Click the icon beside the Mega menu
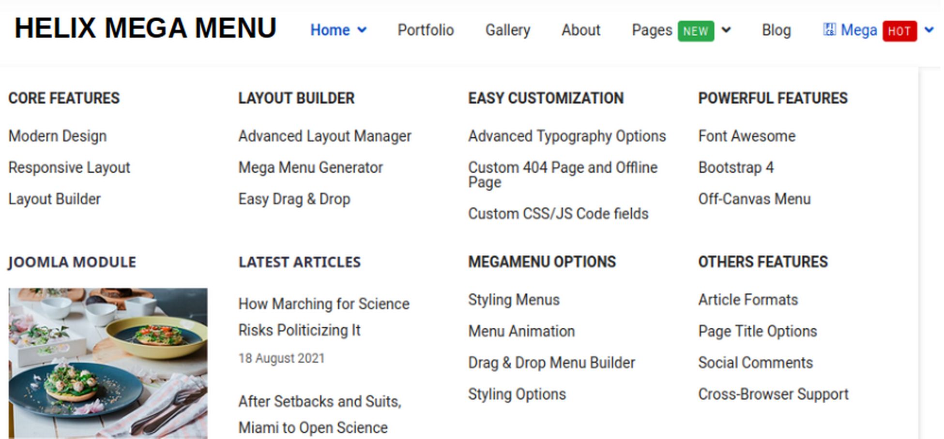This screenshot has width=944, height=439. pos(829,29)
